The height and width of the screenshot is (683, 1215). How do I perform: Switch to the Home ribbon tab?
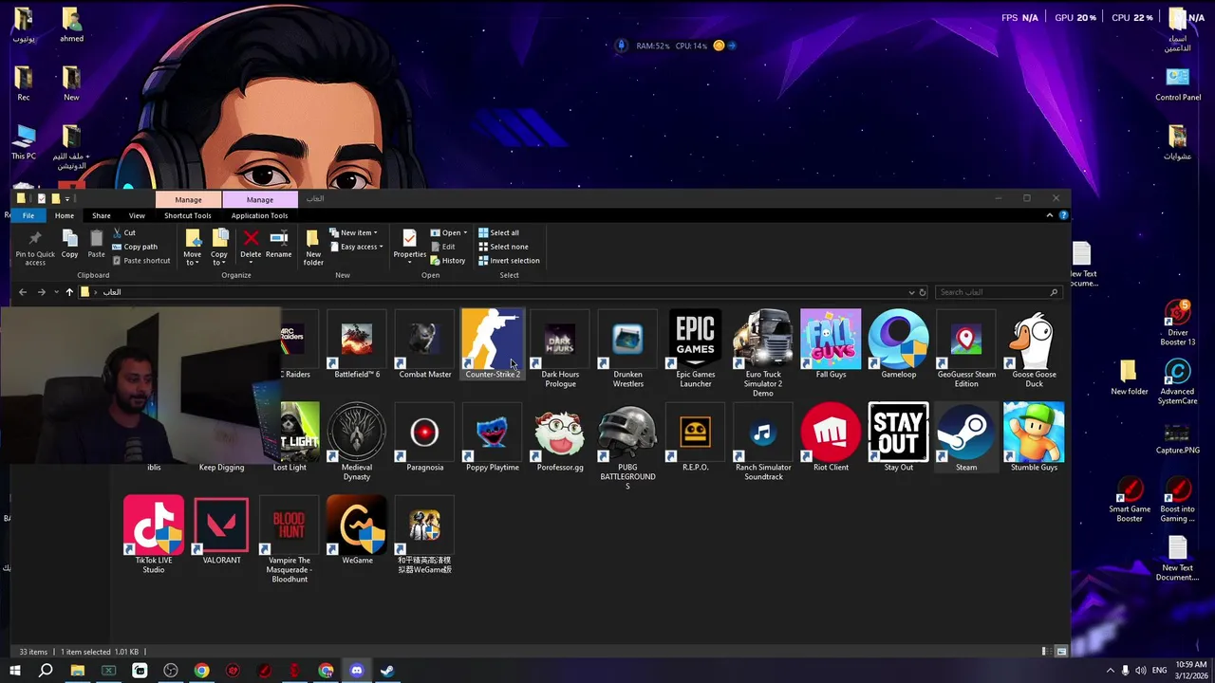pos(64,215)
